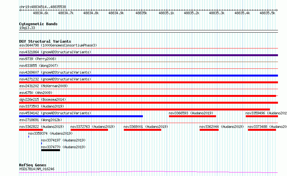Select the purple nsv4321864 gnomAD variant bar

click(x=148, y=55)
